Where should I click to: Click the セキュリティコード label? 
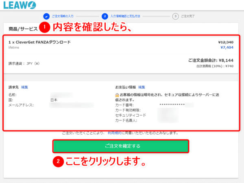(131, 115)
